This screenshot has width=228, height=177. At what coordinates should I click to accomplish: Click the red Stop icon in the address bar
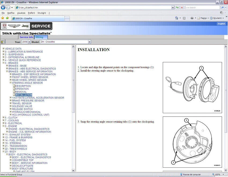pos(182,7)
